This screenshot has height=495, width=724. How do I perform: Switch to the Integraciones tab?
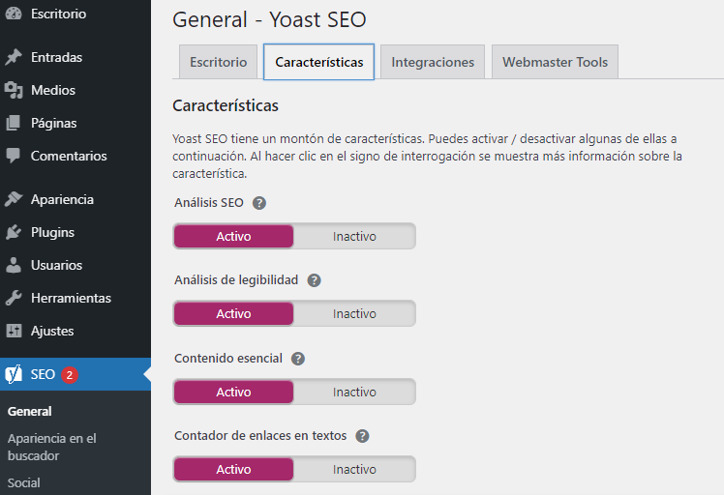click(433, 62)
